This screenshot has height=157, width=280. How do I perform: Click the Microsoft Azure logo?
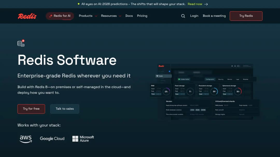click(83, 139)
